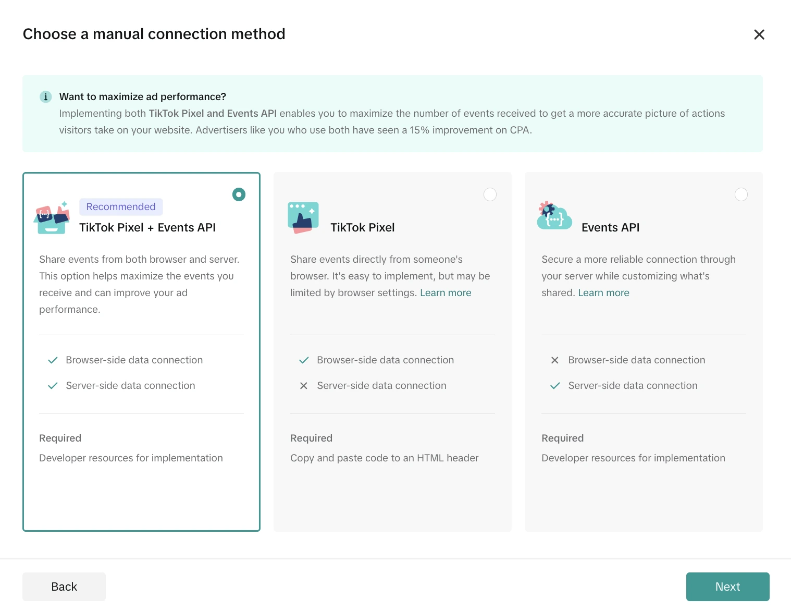Click server-side X mark in TikTok Pixel card

tap(304, 386)
